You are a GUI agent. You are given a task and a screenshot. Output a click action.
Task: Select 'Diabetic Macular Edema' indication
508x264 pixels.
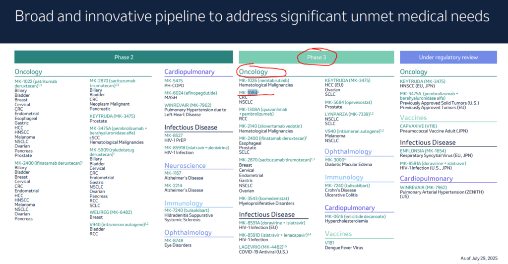(x=348, y=165)
